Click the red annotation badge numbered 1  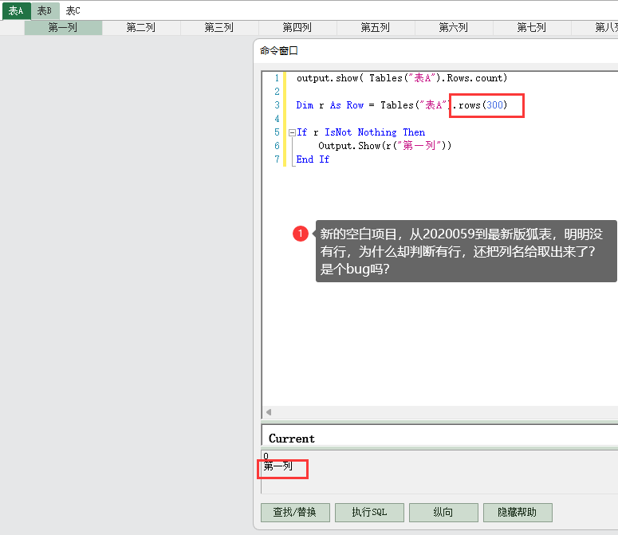(x=301, y=234)
